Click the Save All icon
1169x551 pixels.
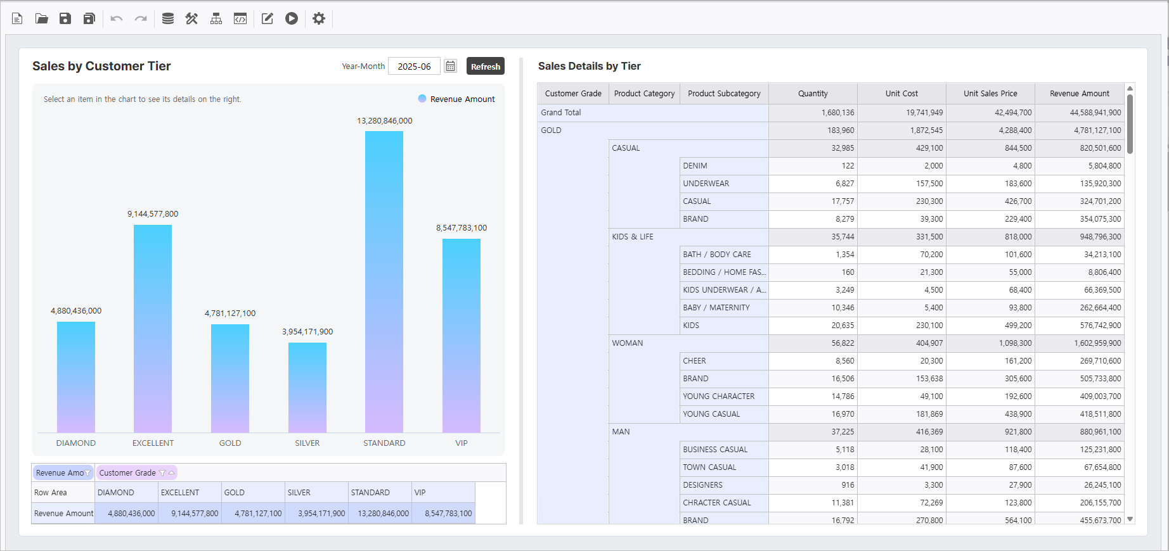click(x=89, y=18)
